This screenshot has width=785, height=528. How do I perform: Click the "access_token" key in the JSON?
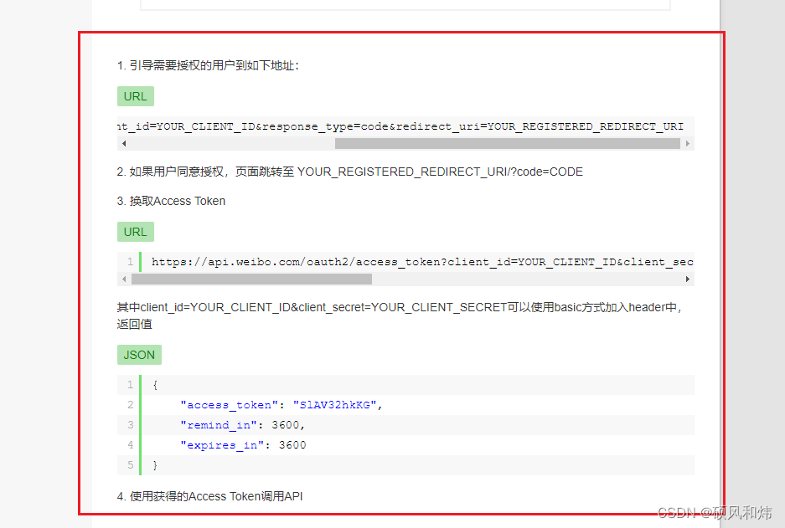(x=229, y=405)
